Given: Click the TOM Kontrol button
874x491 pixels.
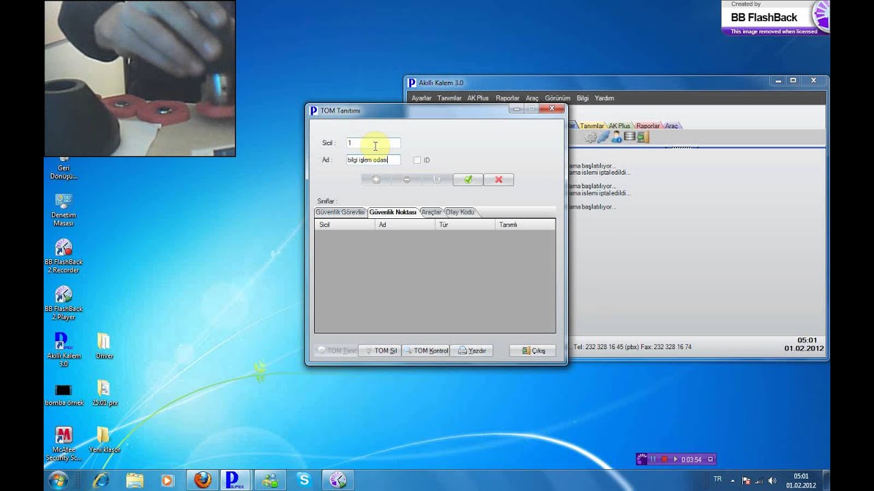Looking at the screenshot, I should pyautogui.click(x=425, y=351).
